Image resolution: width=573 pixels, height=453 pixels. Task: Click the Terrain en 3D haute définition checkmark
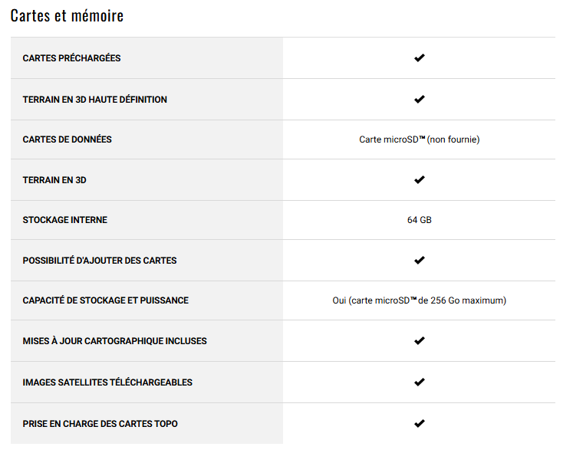[x=419, y=99]
